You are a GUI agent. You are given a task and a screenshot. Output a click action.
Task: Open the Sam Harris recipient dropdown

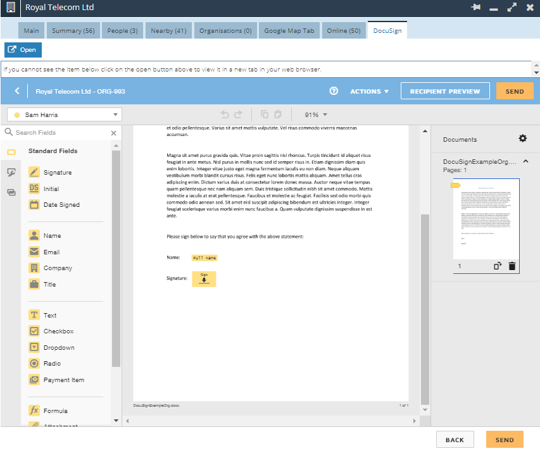coord(65,115)
